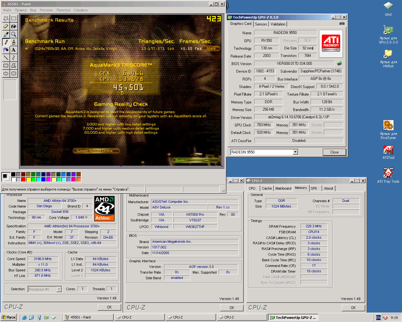402x322 pixels.
Task: Open the Правка menu in Paint
Action: [20, 10]
